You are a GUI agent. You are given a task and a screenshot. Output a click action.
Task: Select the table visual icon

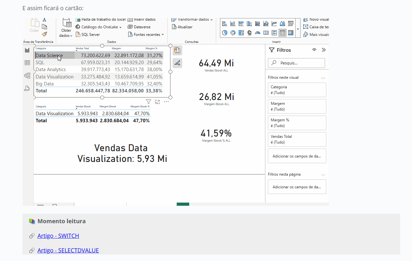click(282, 32)
